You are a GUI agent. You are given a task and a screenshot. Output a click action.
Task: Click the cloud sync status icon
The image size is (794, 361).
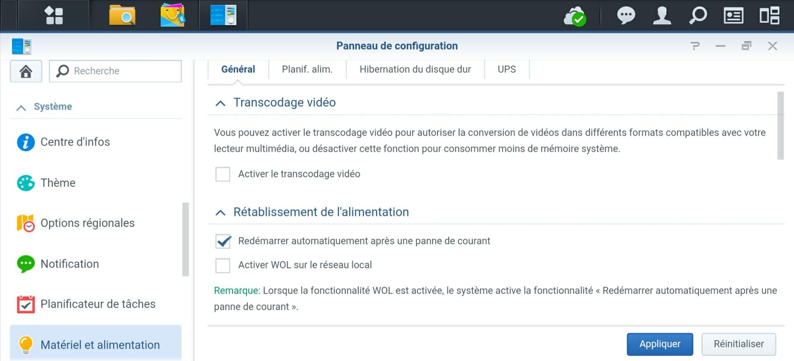(575, 17)
